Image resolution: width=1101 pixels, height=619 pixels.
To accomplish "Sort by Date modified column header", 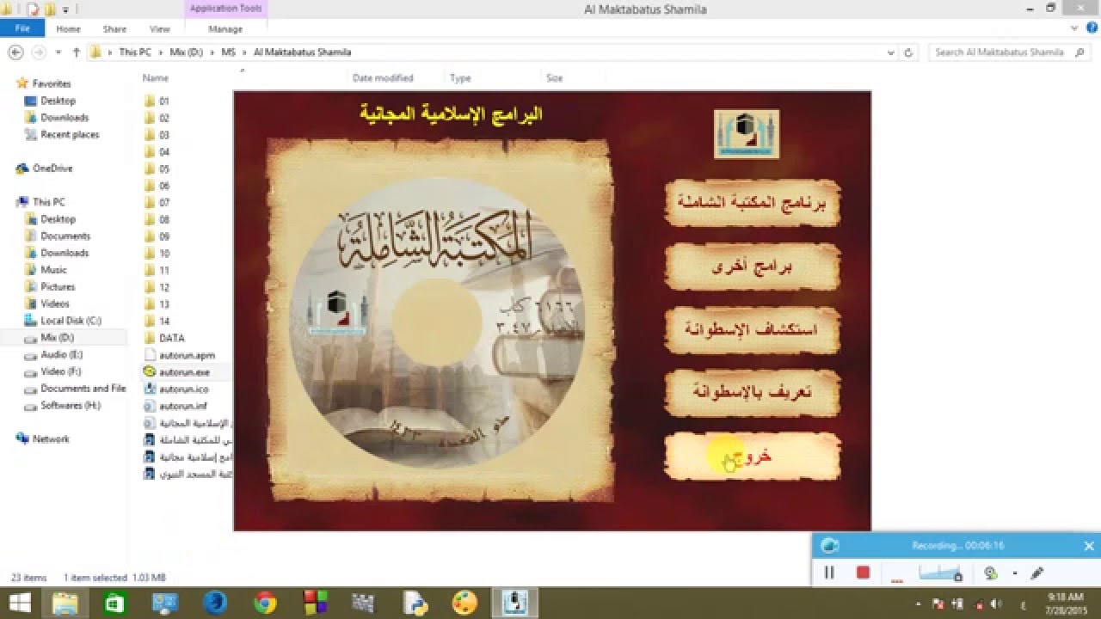I will [x=383, y=77].
